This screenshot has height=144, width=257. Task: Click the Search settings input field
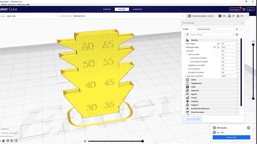[209, 35]
